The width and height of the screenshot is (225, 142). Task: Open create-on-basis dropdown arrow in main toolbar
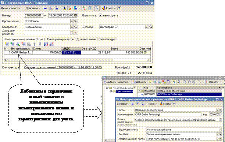coord(79,8)
